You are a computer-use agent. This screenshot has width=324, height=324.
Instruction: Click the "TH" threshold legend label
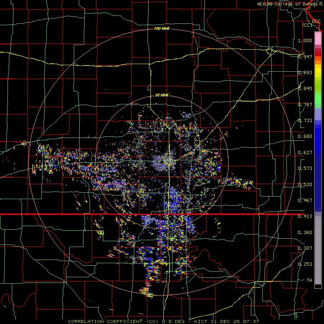coord(309,280)
